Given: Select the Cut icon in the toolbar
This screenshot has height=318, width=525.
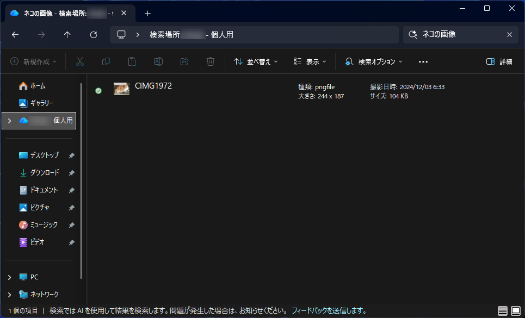Looking at the screenshot, I should pos(80,61).
